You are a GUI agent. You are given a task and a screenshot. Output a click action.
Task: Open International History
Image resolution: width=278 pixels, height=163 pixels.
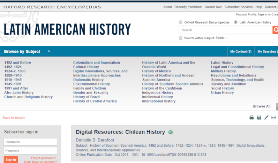(x=159, y=101)
